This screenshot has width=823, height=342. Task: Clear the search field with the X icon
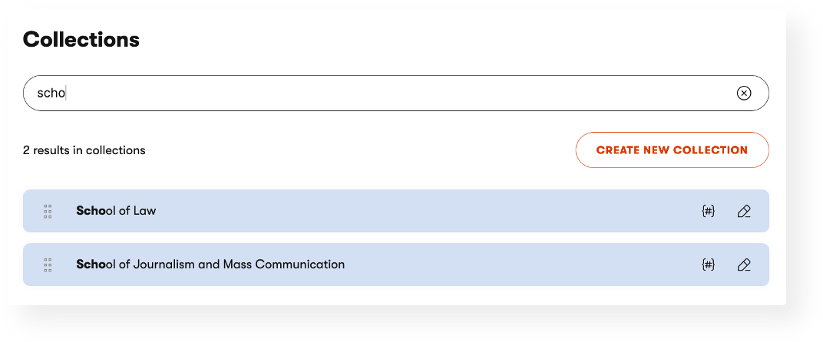[744, 94]
